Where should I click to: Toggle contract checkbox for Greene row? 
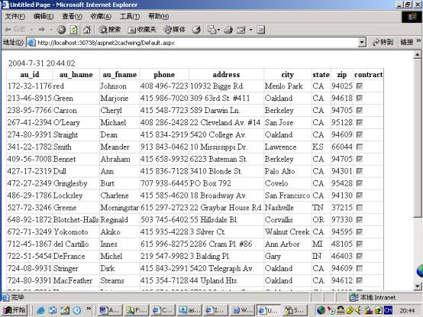coord(360,208)
